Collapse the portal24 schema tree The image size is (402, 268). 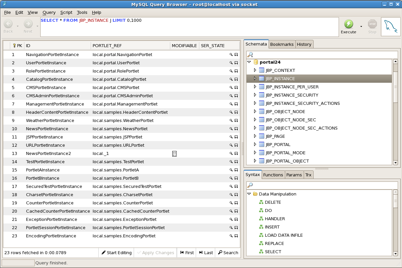pyautogui.click(x=249, y=62)
